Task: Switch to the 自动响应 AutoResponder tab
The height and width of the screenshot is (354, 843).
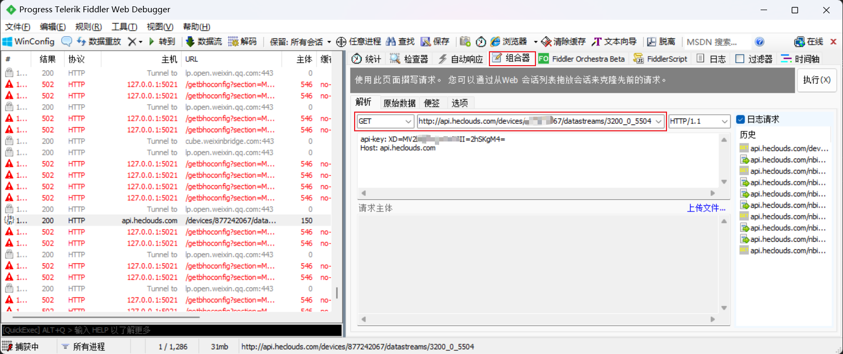Action: click(x=461, y=59)
